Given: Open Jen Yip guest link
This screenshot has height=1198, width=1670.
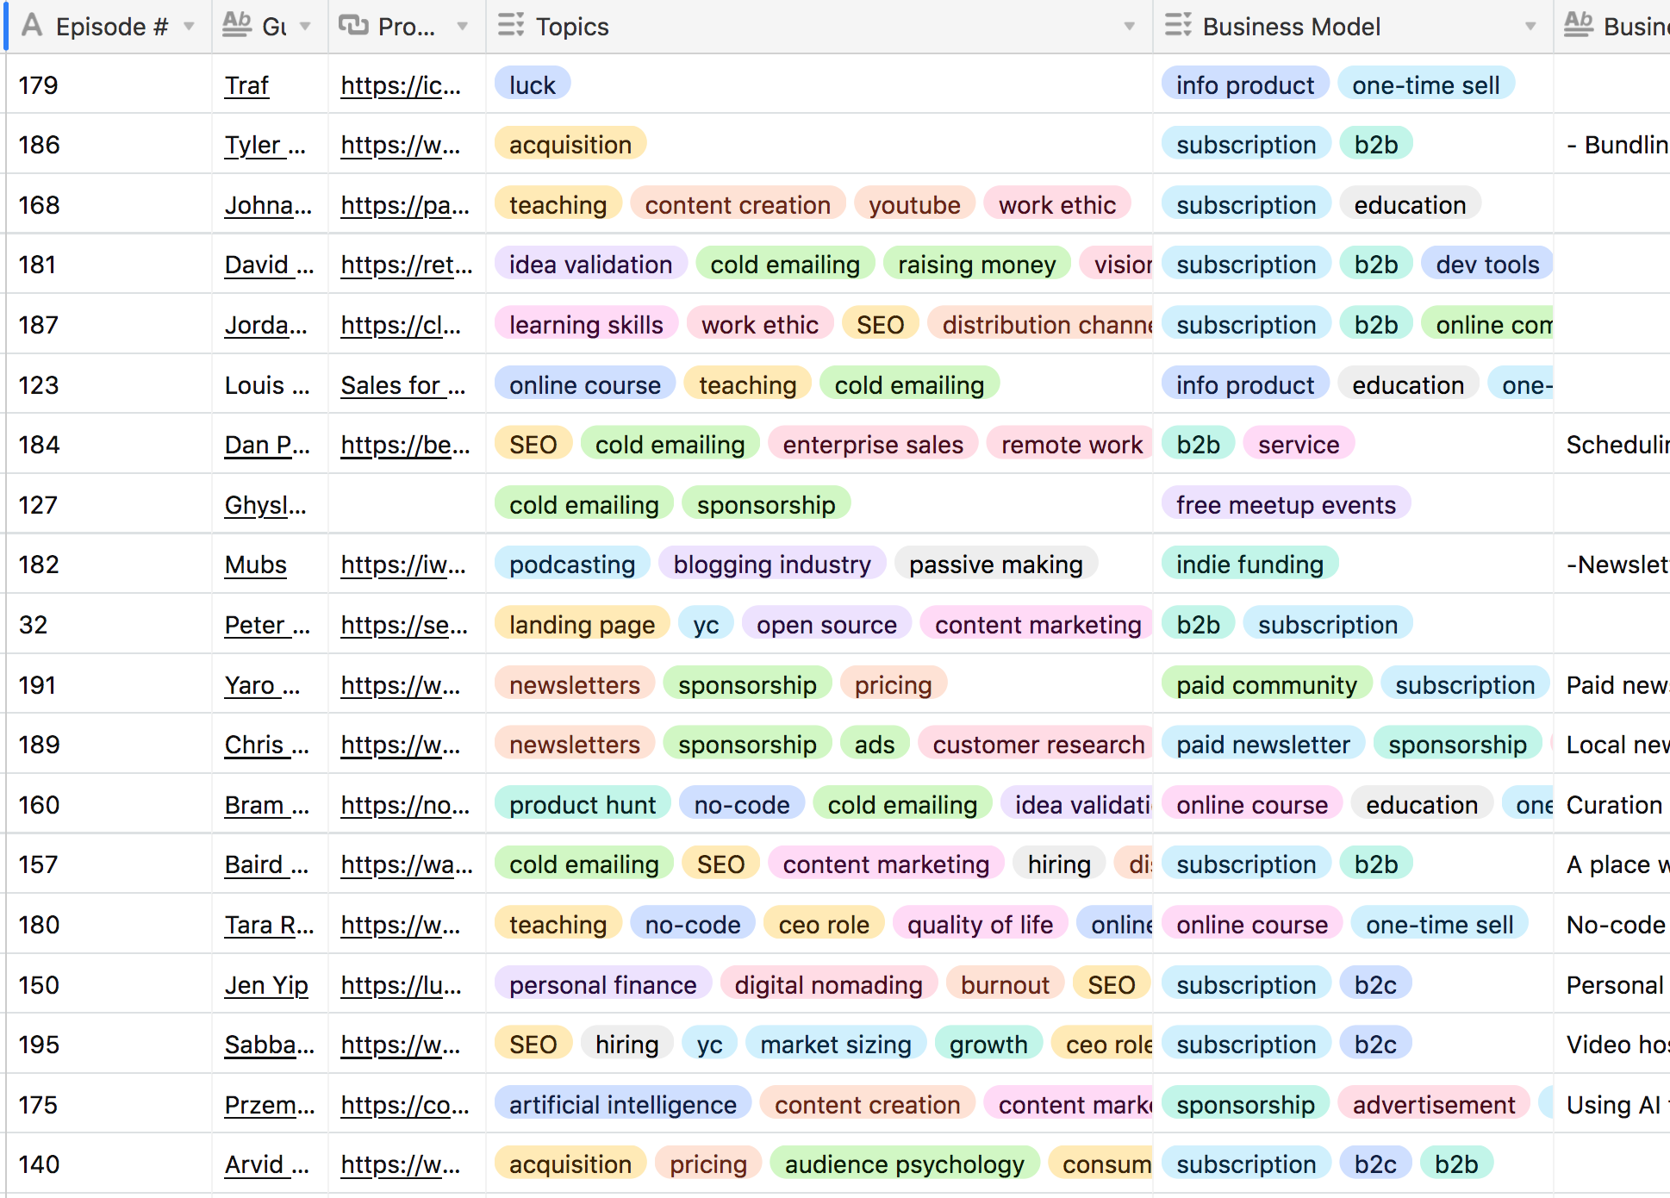Looking at the screenshot, I should [x=266, y=985].
